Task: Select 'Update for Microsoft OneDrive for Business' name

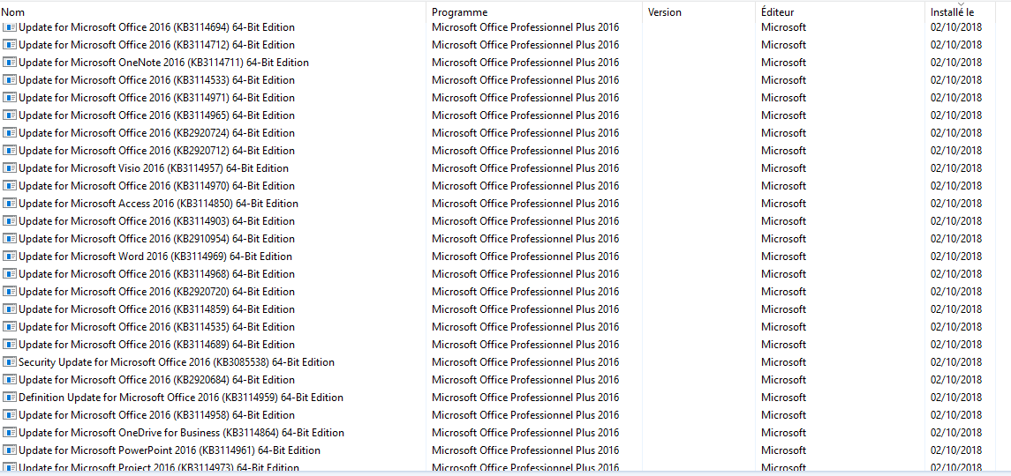Action: click(182, 432)
